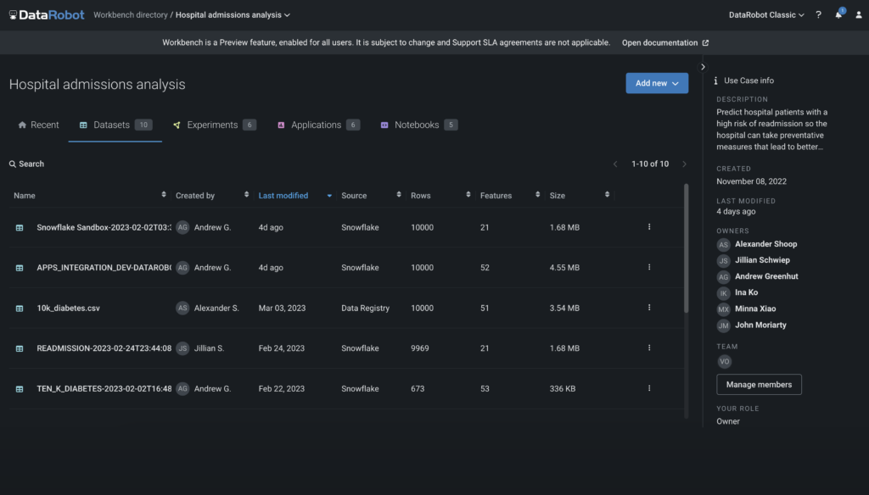The image size is (869, 495).
Task: Open the Snowflake Sandbox-2023-02-02 dataset
Action: click(104, 227)
